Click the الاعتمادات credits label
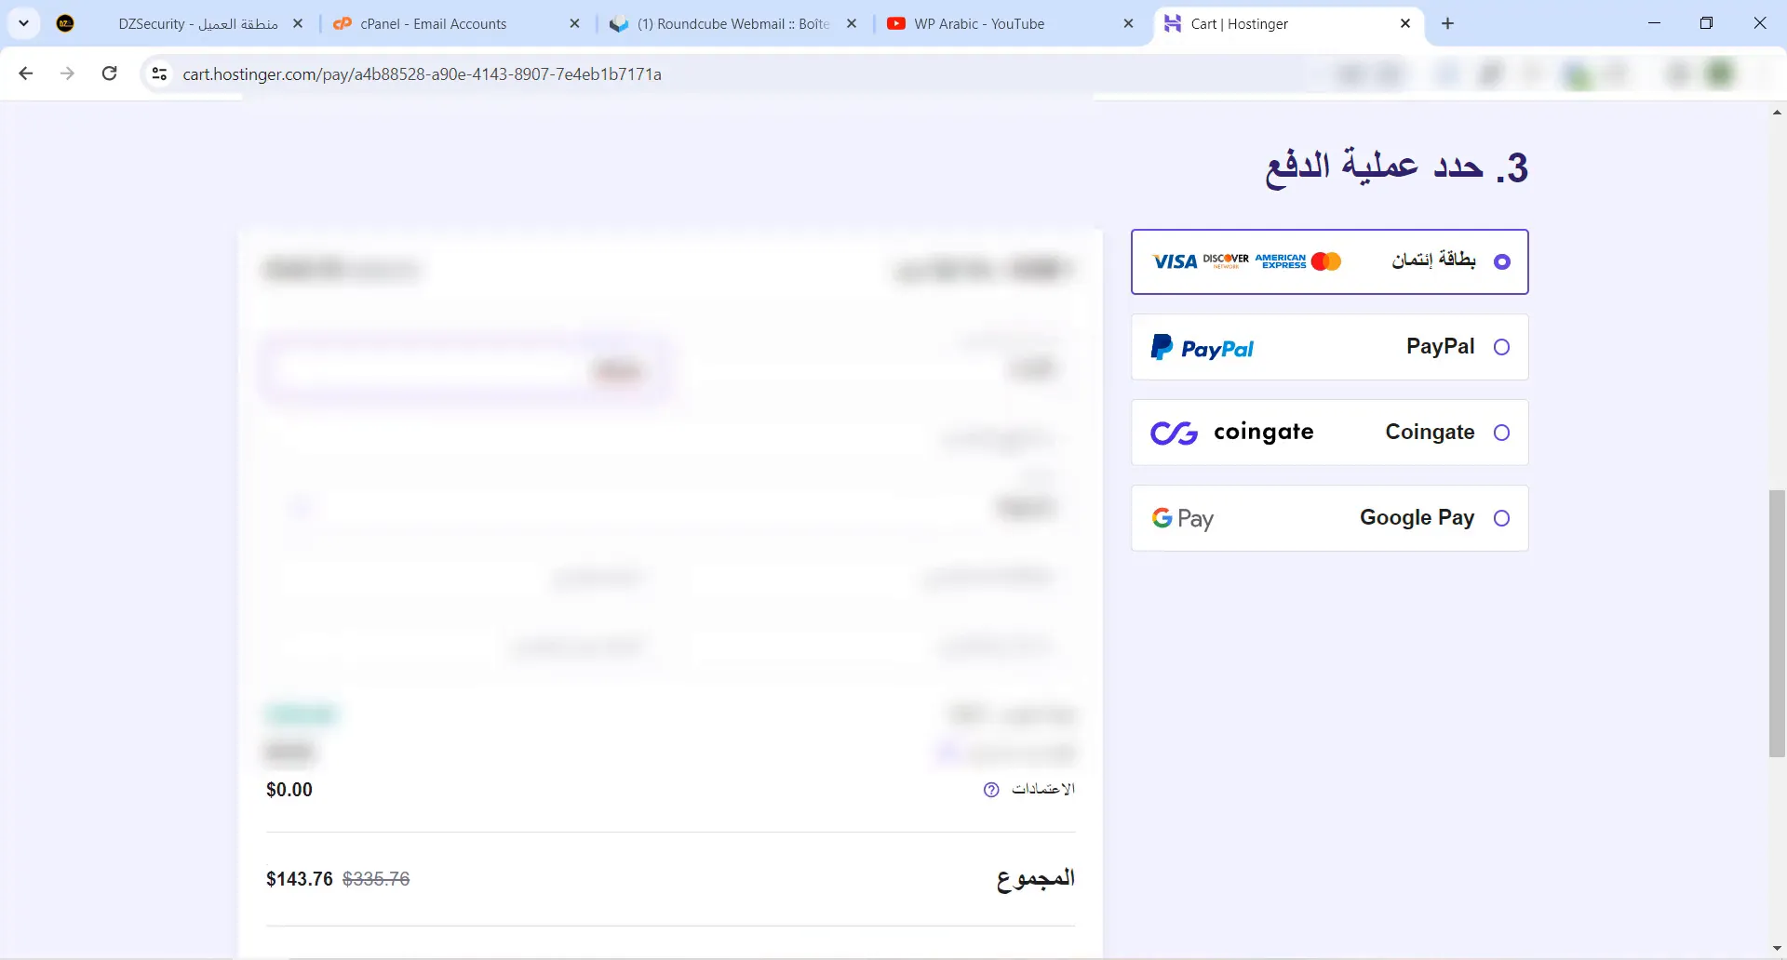Image resolution: width=1787 pixels, height=960 pixels. 1043,789
